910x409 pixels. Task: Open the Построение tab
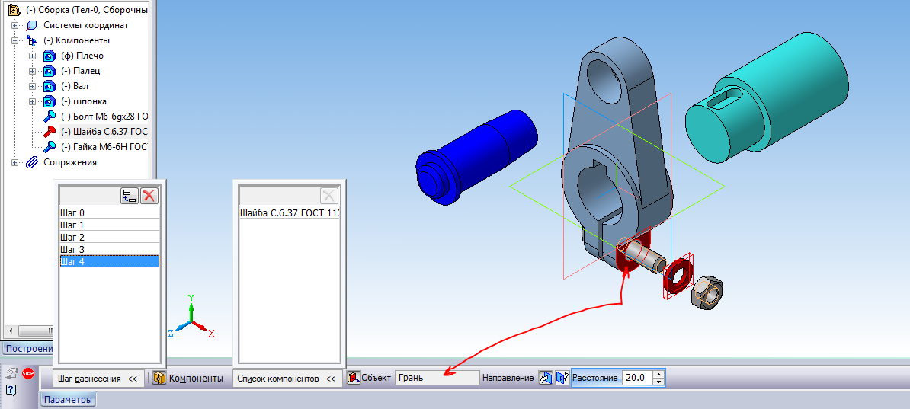(x=27, y=348)
